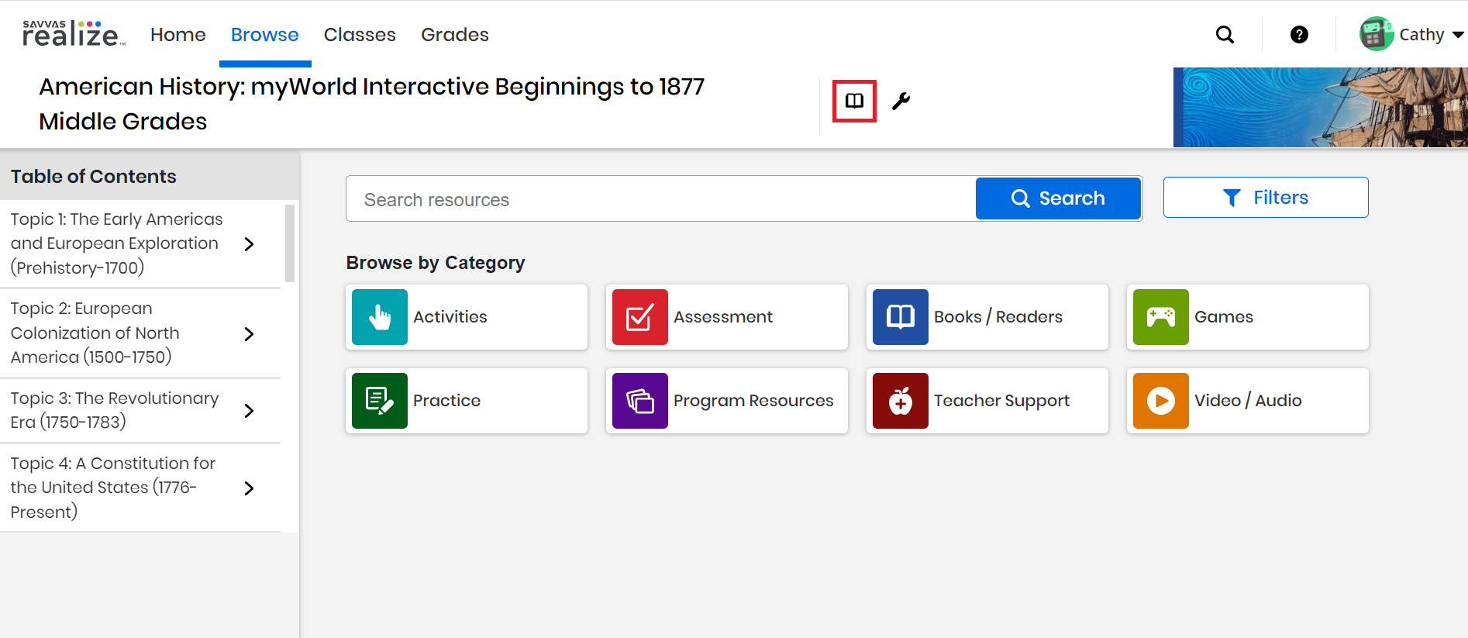Open the Cathy user account dropdown
Viewport: 1468px width, 638px height.
coord(1412,35)
